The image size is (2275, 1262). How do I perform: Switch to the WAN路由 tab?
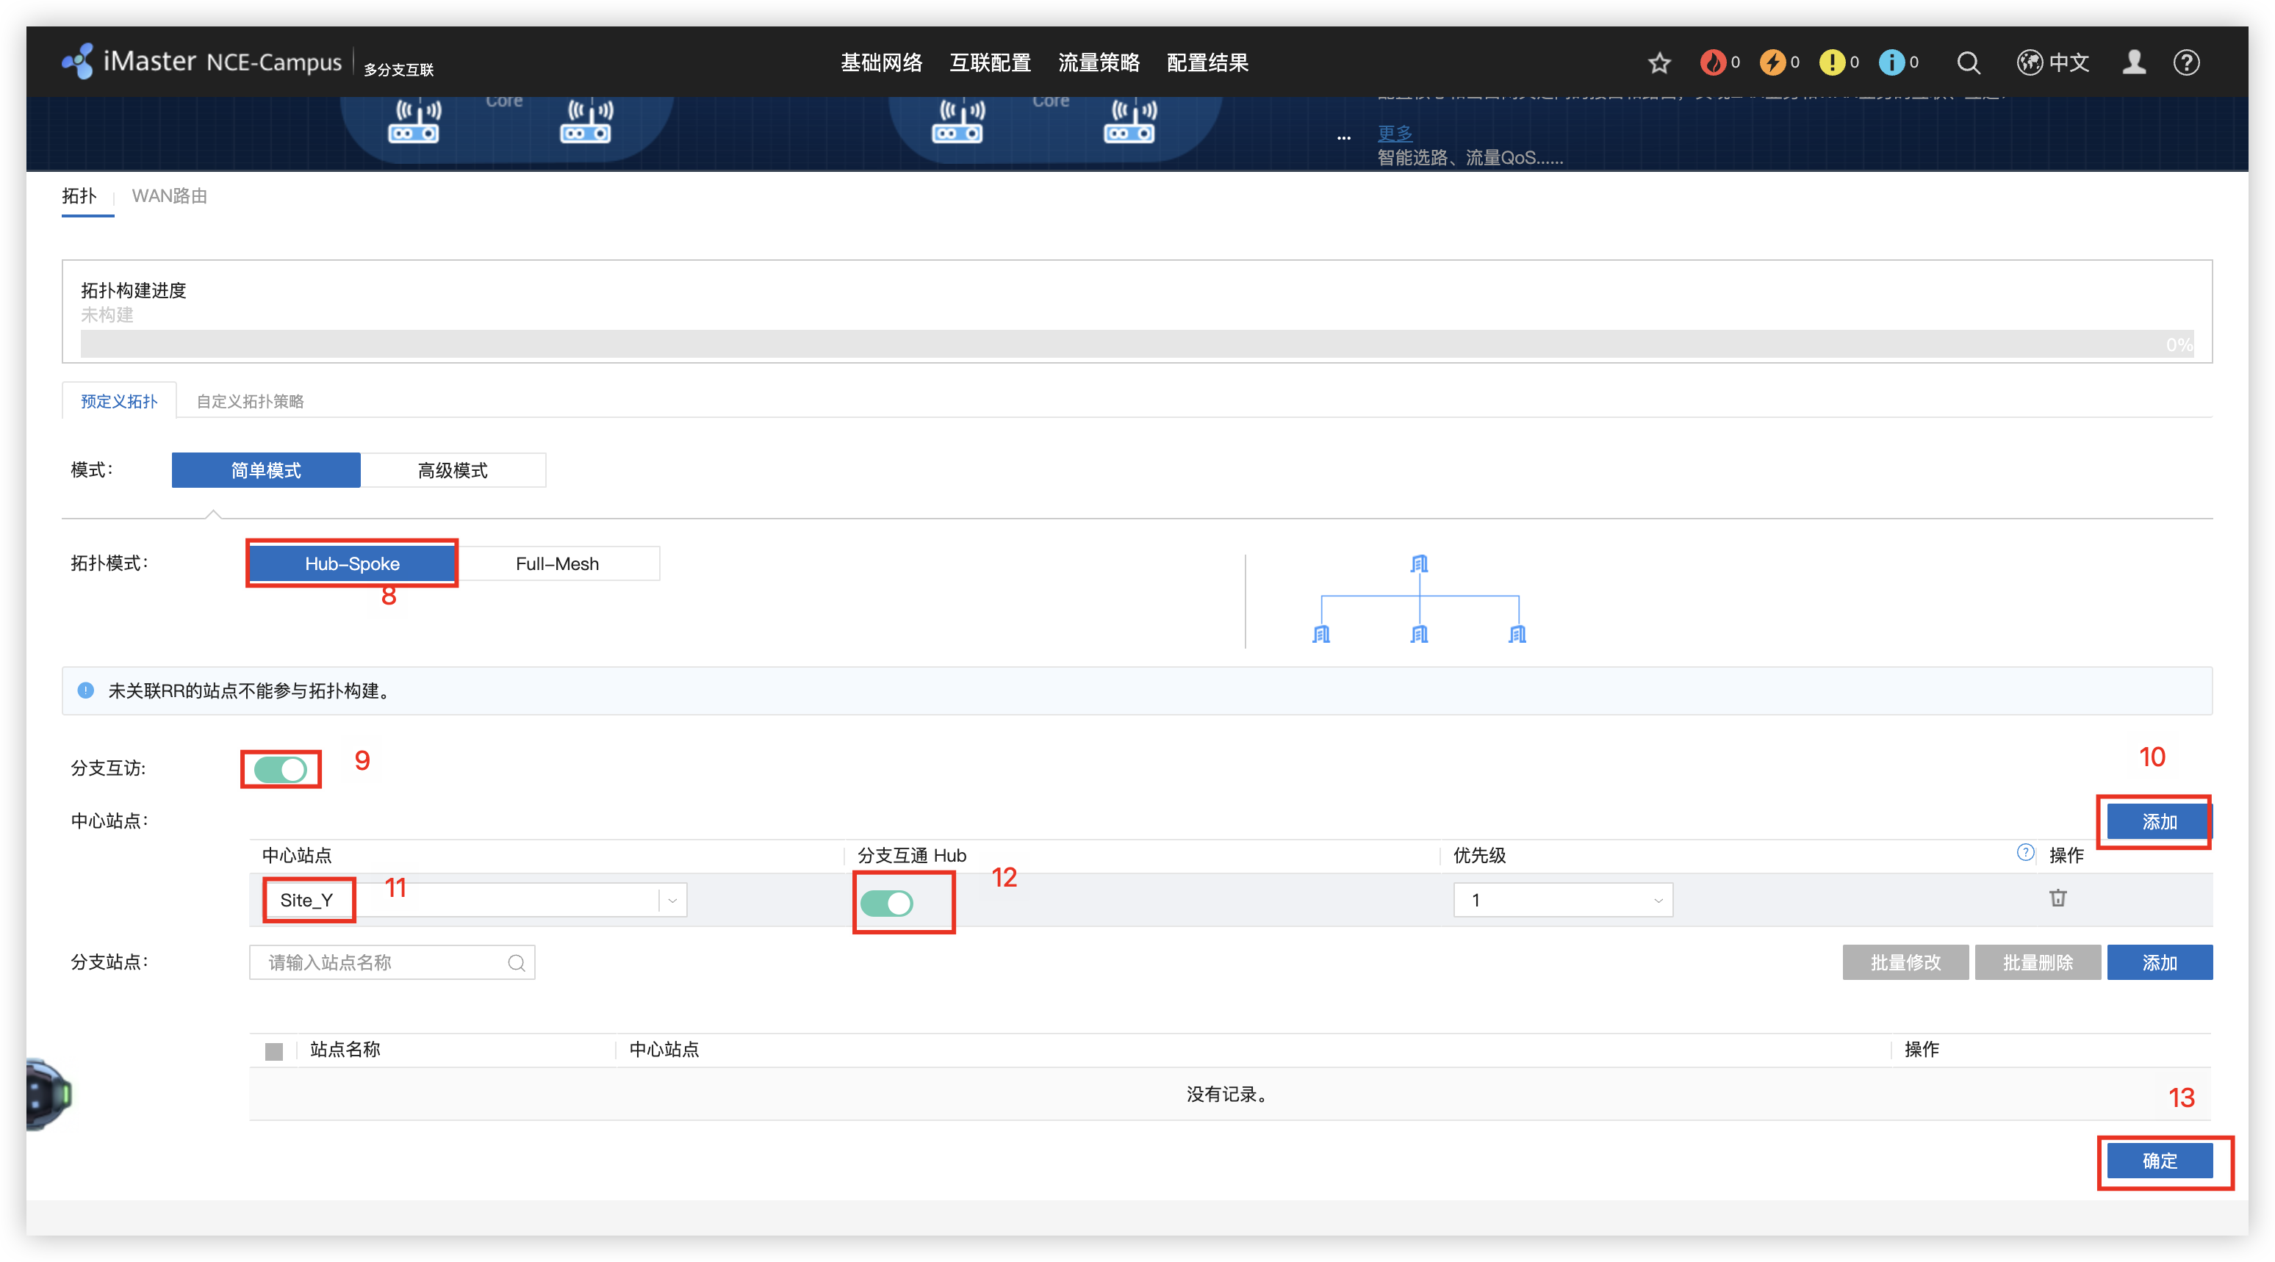click(170, 196)
